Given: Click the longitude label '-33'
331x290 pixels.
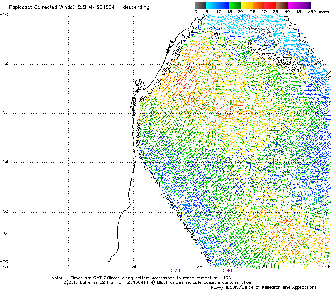Looking at the screenshot, I should (263, 267).
